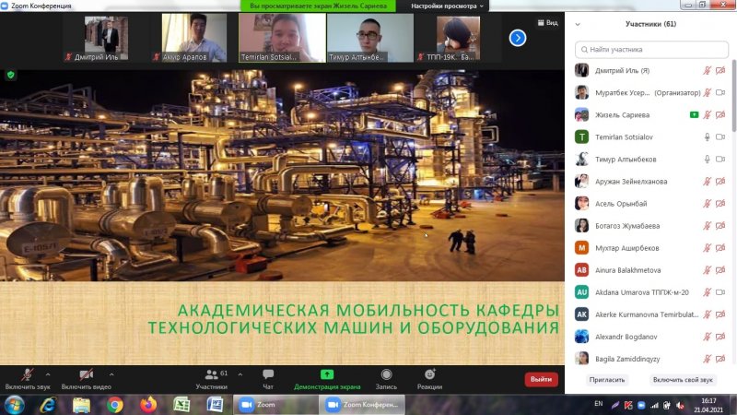
Task: Open the Участники participants button
Action: [x=212, y=379]
